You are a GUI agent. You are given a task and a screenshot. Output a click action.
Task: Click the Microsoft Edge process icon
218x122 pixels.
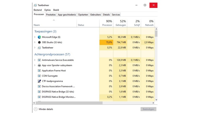click(39, 37)
